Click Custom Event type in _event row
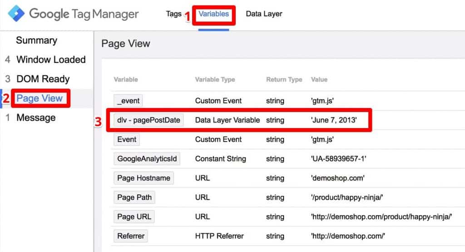Viewport: 465px width, 252px height. pyautogui.click(x=218, y=101)
